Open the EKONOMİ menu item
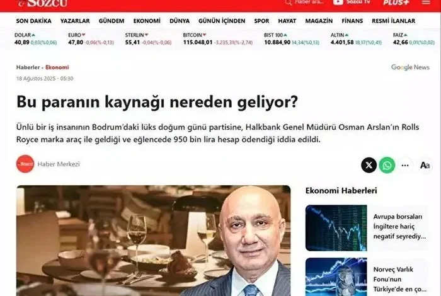Viewport: 441px width, 296px height. click(147, 21)
